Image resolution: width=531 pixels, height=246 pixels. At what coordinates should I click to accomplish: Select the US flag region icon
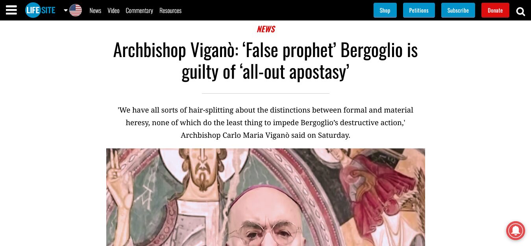point(76,10)
